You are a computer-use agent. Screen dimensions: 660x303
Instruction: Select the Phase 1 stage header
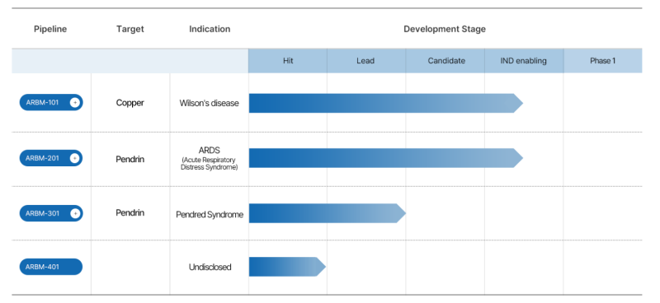click(x=603, y=61)
